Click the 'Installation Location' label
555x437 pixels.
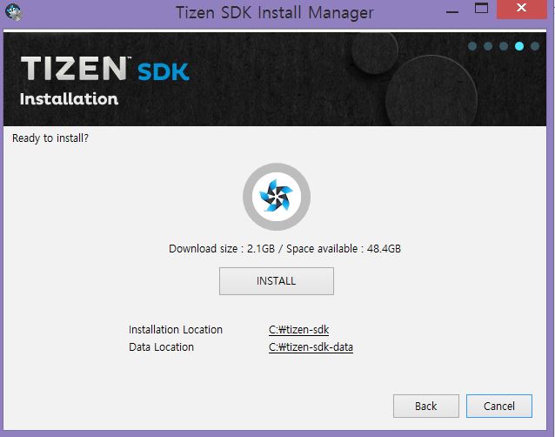point(176,330)
